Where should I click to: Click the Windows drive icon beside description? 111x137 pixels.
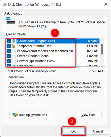(10, 20)
